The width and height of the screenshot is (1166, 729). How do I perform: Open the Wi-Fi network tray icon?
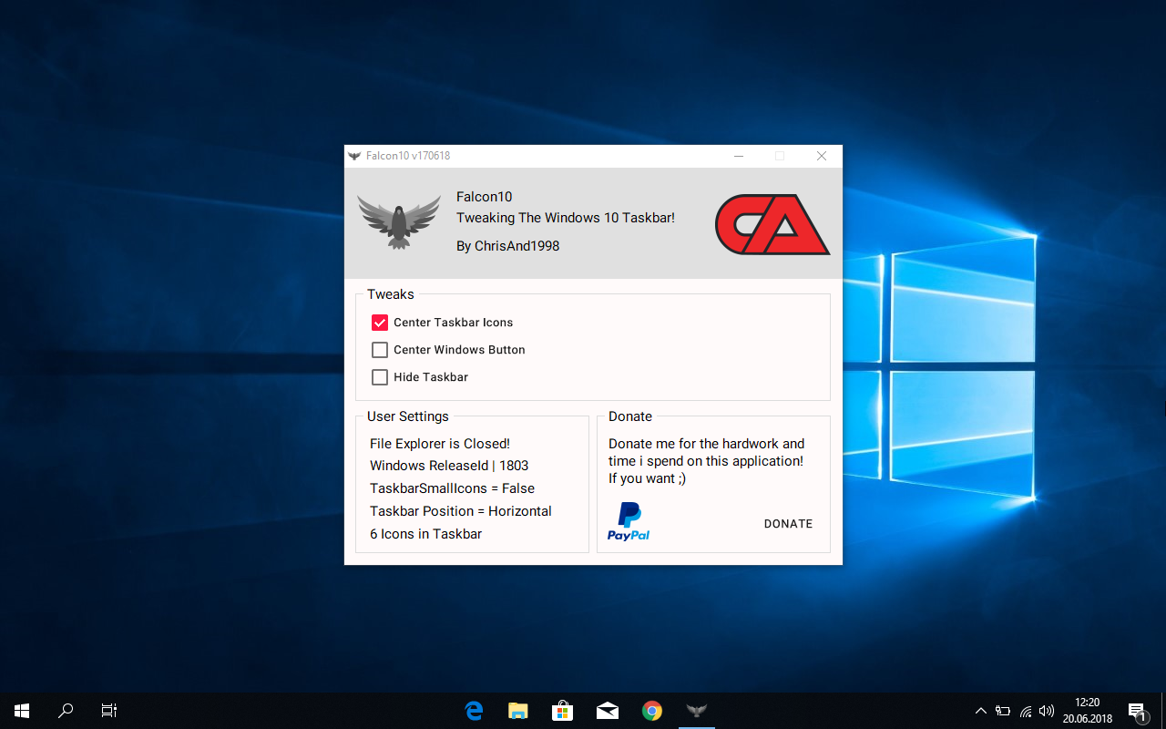click(x=1026, y=711)
